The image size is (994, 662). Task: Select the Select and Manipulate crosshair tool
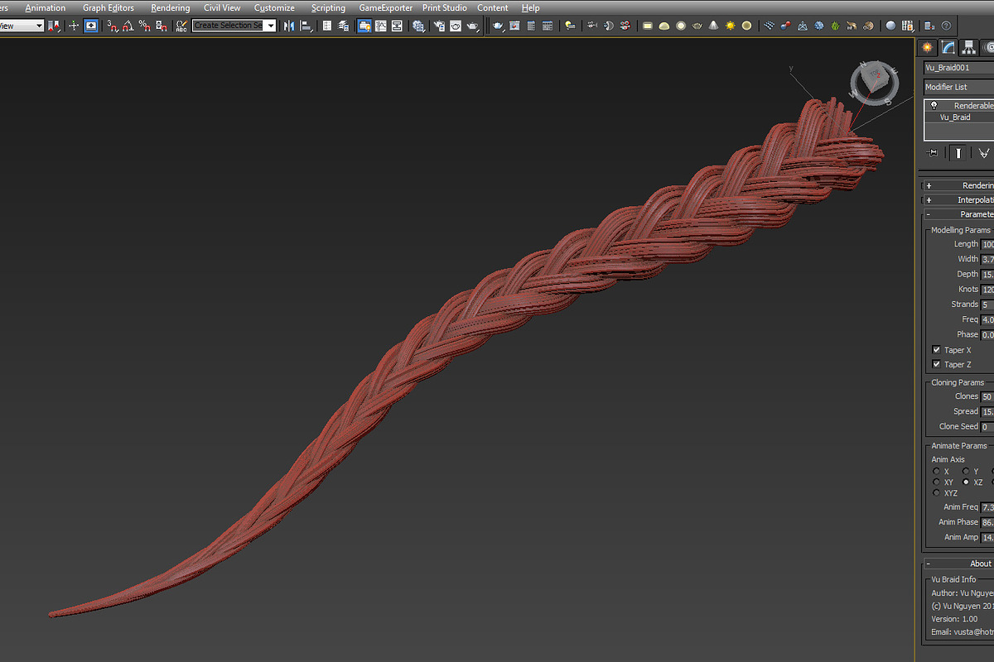click(x=74, y=26)
